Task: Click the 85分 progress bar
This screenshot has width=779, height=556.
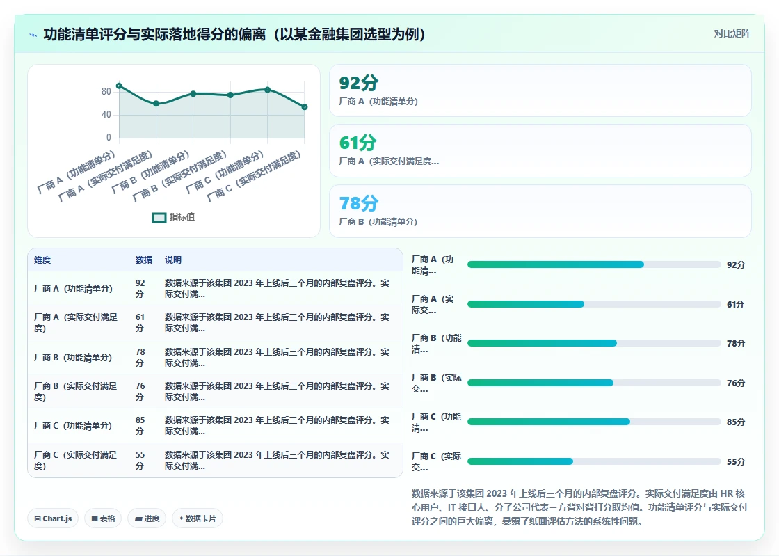Action: [x=594, y=422]
